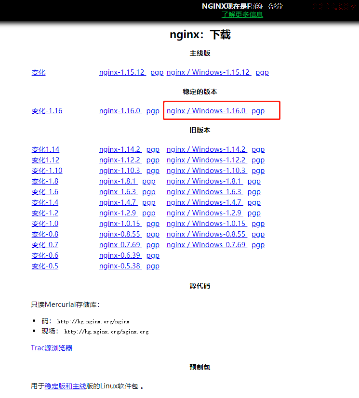Open pgp after nginx / Windows-0.7.69
This screenshot has width=359, height=398.
(258, 245)
